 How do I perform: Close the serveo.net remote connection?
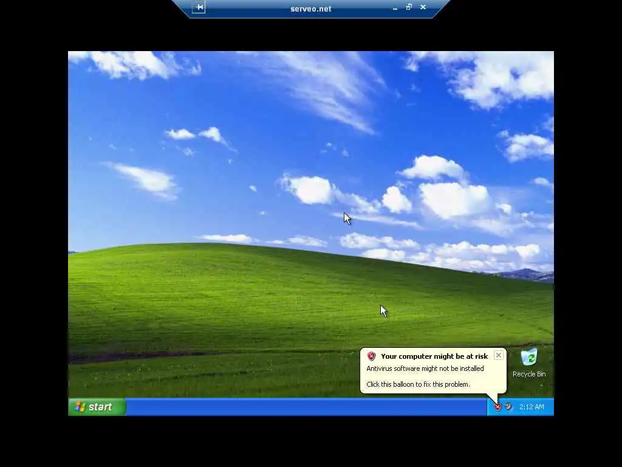tap(423, 7)
